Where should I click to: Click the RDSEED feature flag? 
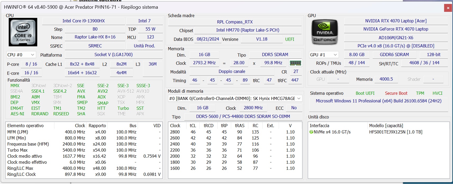[61, 114]
